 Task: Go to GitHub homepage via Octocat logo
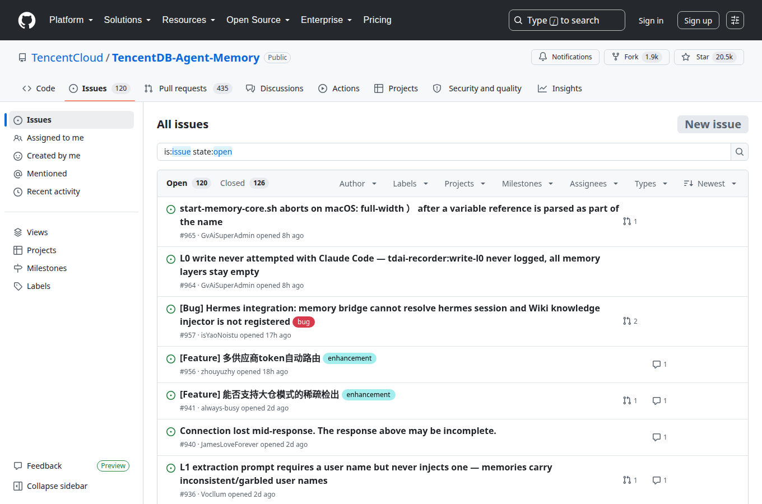tap(27, 20)
